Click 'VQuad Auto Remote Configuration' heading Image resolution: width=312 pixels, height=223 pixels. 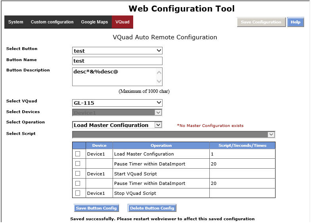coord(165,37)
